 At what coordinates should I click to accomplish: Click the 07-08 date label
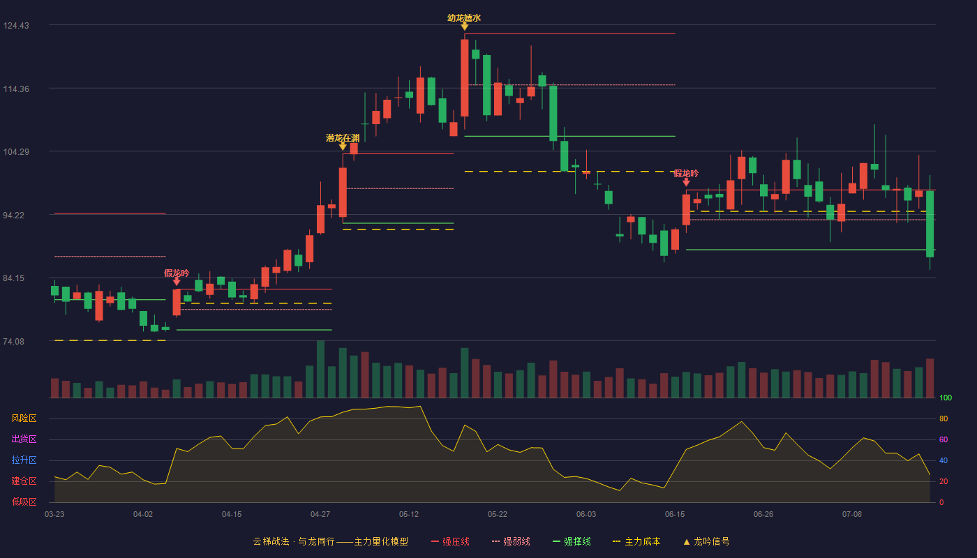852,514
